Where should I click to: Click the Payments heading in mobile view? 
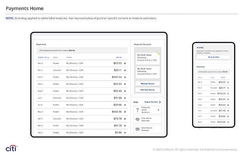(201, 67)
